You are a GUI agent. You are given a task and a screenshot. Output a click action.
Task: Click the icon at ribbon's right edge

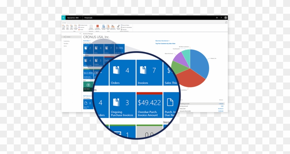coord(226,22)
